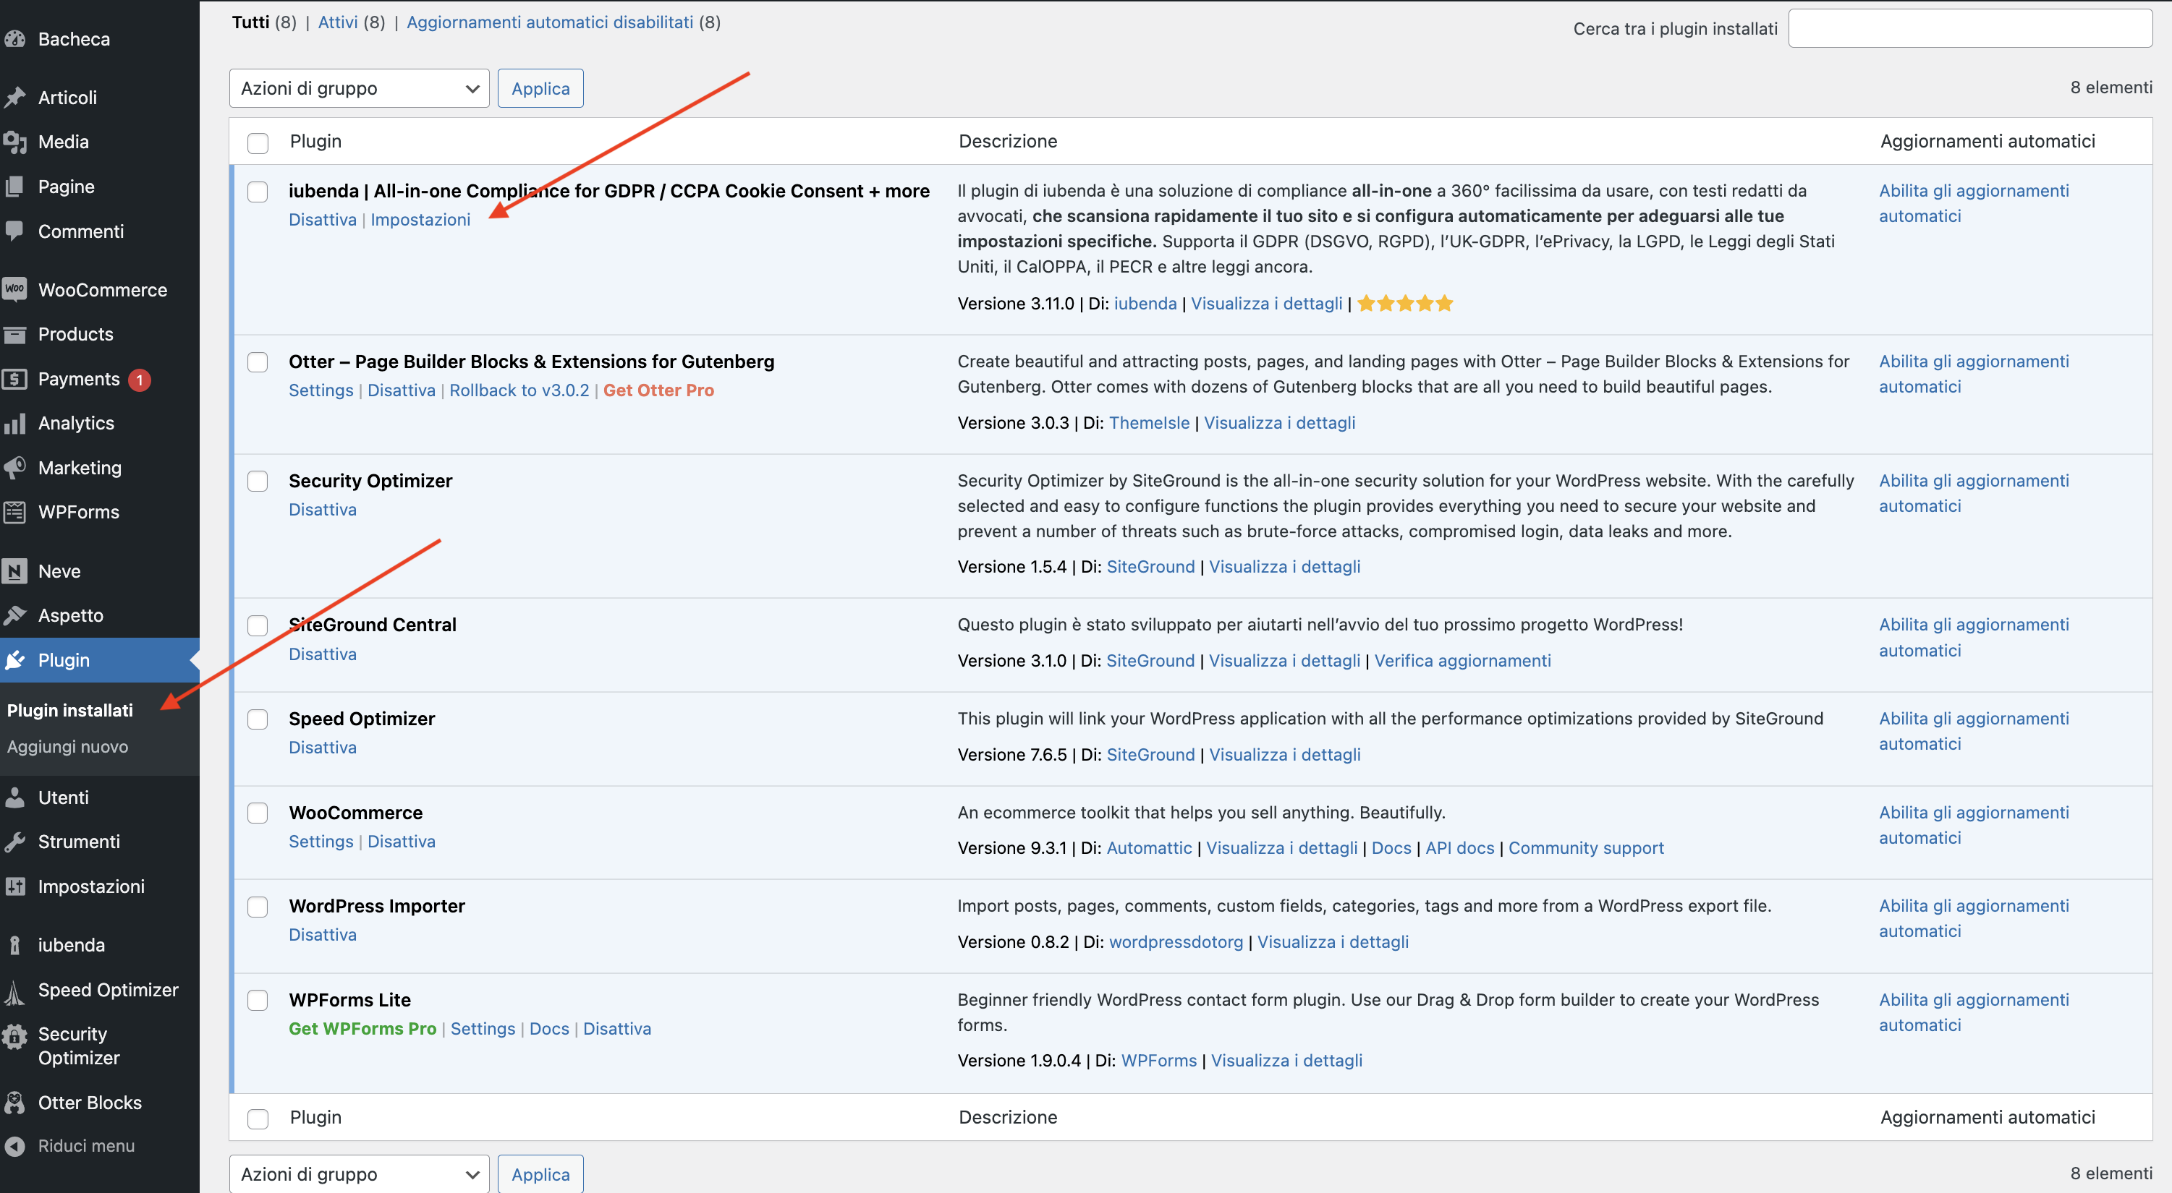Image resolution: width=2172 pixels, height=1193 pixels.
Task: Open the Marketing megaphone icon
Action: point(14,468)
